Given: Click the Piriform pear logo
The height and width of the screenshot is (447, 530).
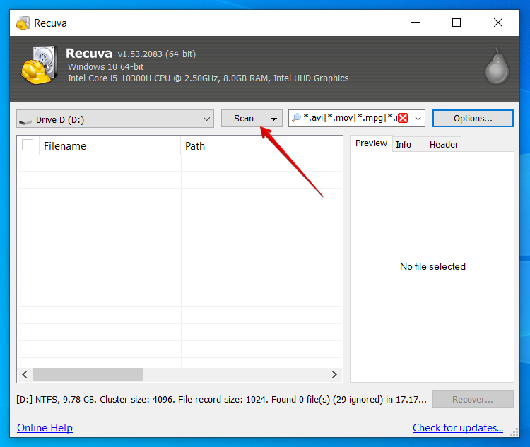Looking at the screenshot, I should coord(497,66).
